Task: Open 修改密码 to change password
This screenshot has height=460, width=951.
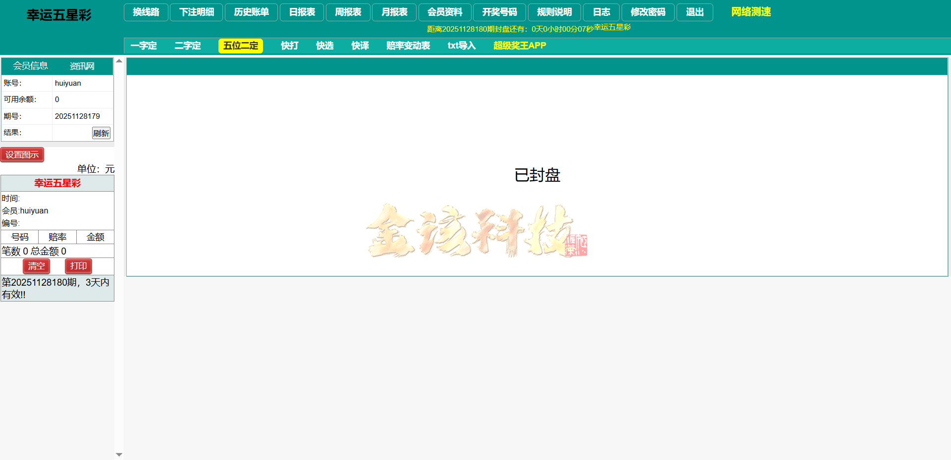Action: tap(648, 12)
